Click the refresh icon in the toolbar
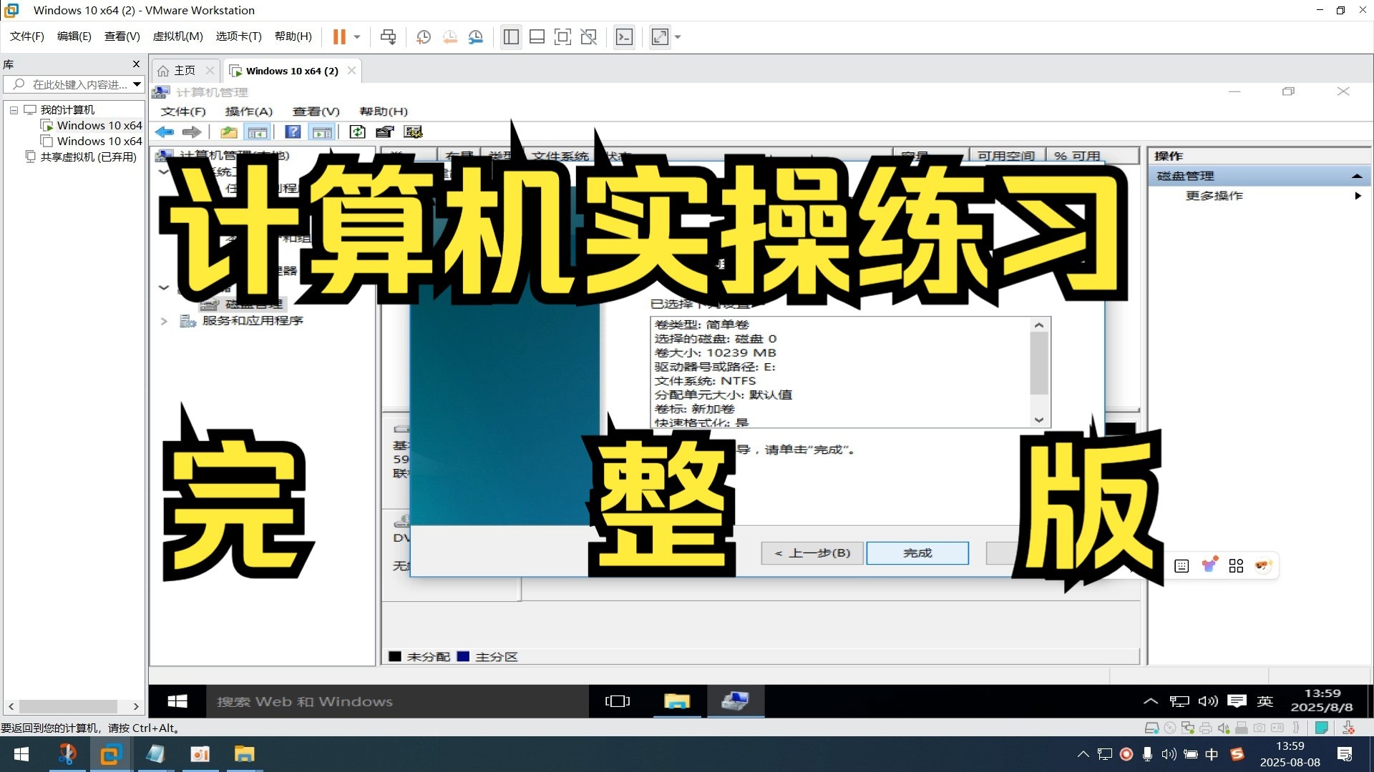 click(x=357, y=132)
